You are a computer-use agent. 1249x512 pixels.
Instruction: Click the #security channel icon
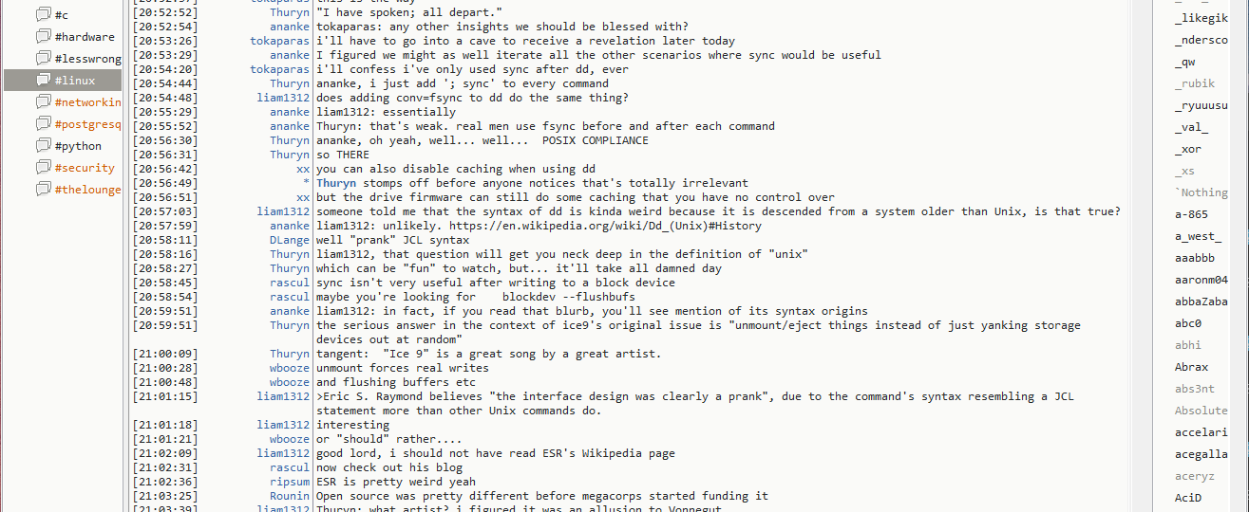point(43,168)
